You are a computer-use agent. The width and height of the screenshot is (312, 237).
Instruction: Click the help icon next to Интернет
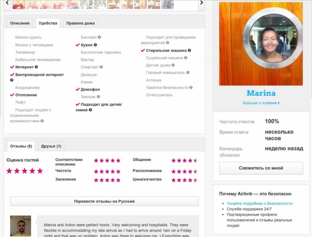(36, 67)
